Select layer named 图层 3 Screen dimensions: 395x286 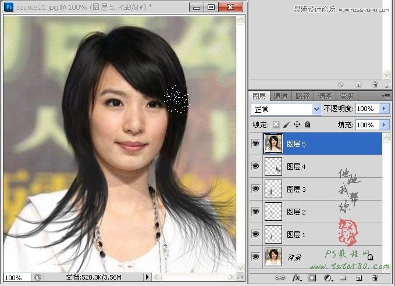(296, 190)
